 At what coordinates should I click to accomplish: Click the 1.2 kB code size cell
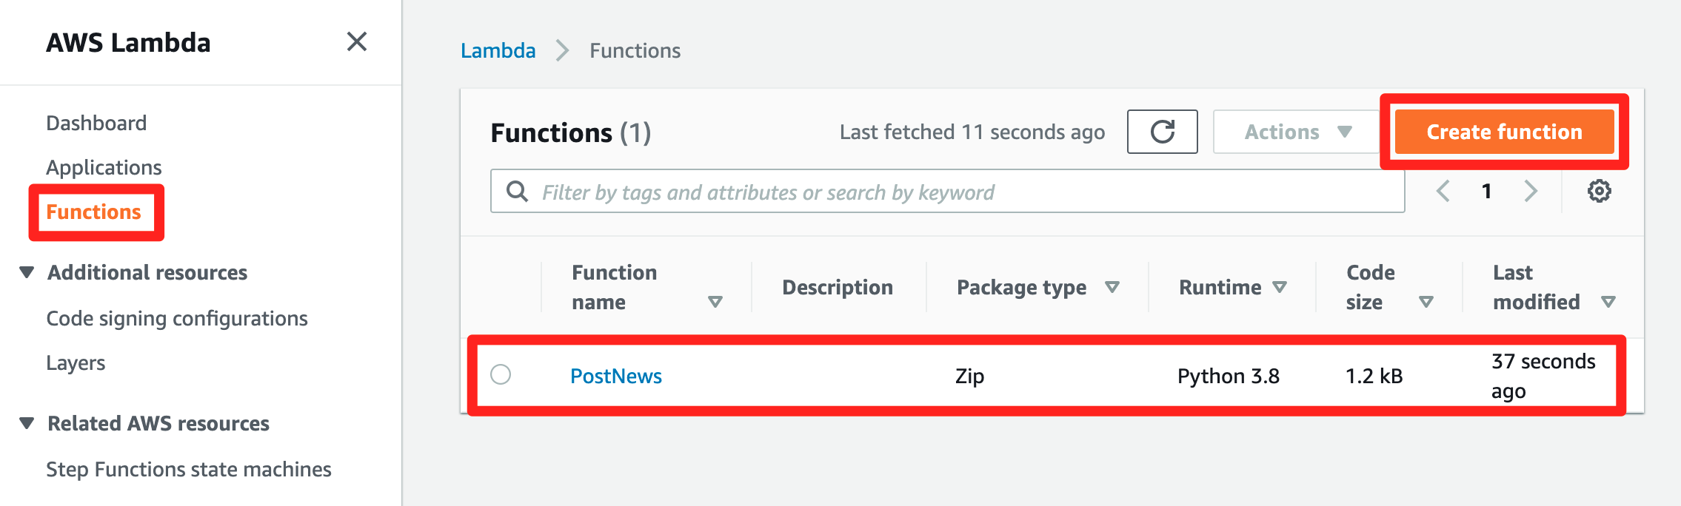point(1374,376)
